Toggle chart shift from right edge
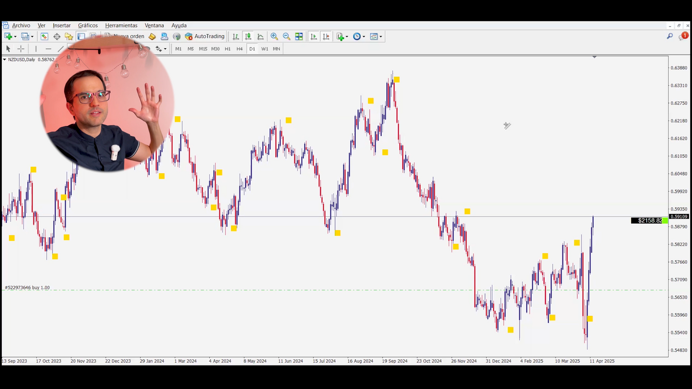Screen dimensions: 692x389 tap(326, 36)
